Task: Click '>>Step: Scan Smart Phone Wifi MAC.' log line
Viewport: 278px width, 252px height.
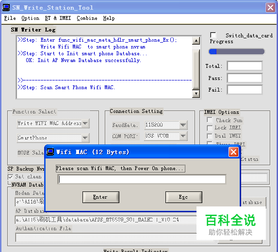Action: pos(66,87)
